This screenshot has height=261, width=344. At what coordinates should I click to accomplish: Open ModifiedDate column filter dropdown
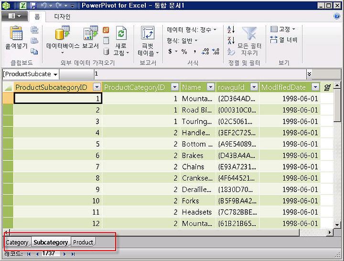(x=315, y=87)
